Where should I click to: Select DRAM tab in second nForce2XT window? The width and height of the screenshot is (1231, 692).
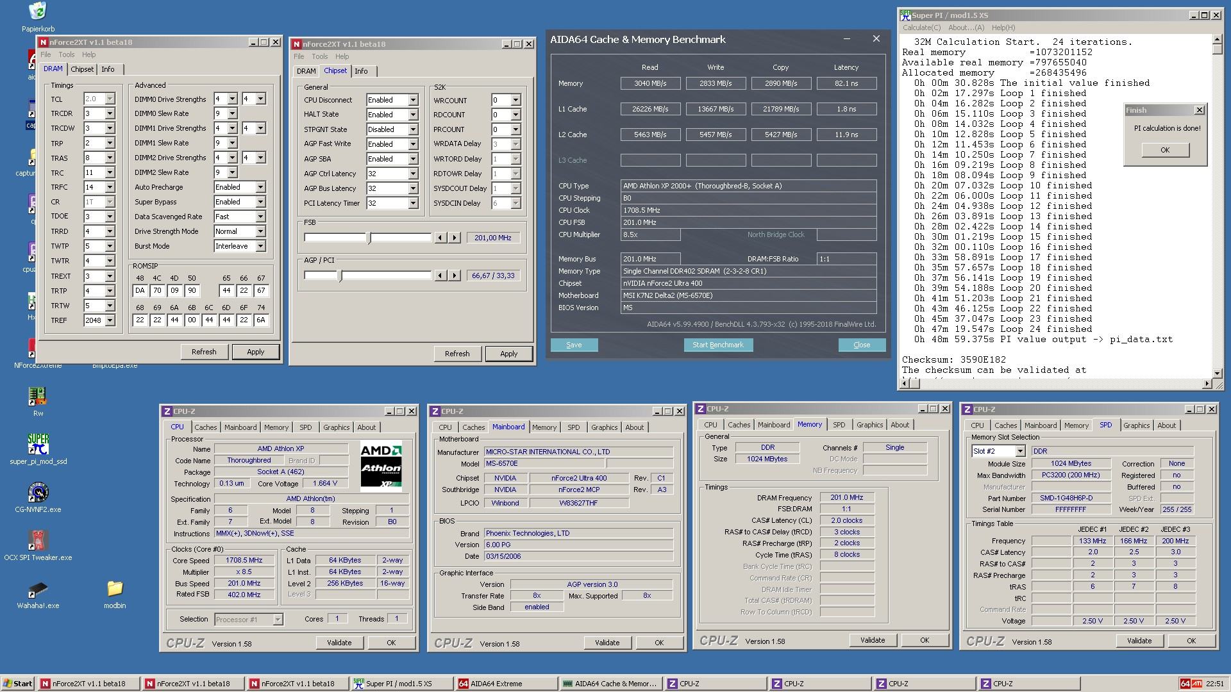(x=306, y=71)
